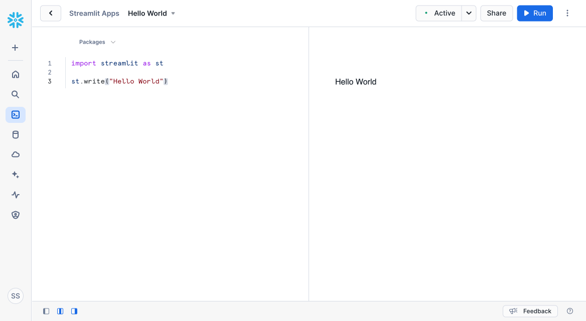Select the Search icon in sidebar
This screenshot has width=586, height=321.
pyautogui.click(x=15, y=94)
